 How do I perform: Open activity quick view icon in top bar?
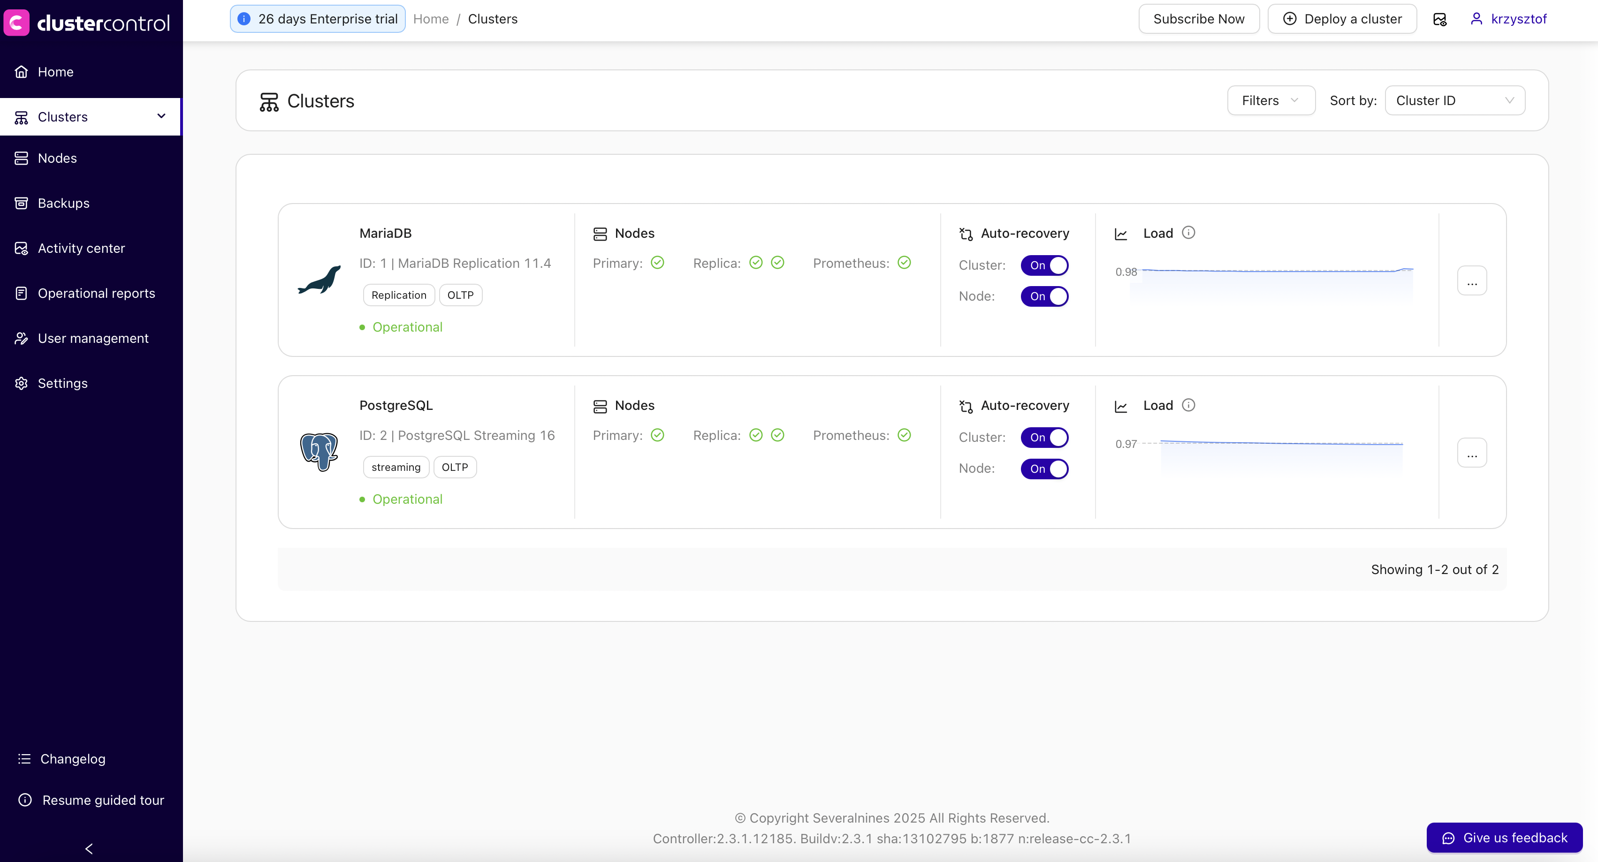click(x=1440, y=19)
